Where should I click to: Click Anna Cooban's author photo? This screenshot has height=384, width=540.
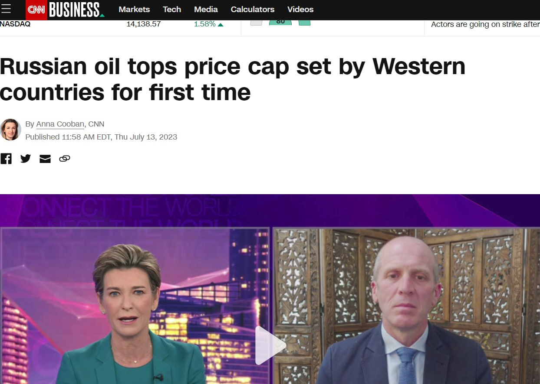click(x=10, y=130)
